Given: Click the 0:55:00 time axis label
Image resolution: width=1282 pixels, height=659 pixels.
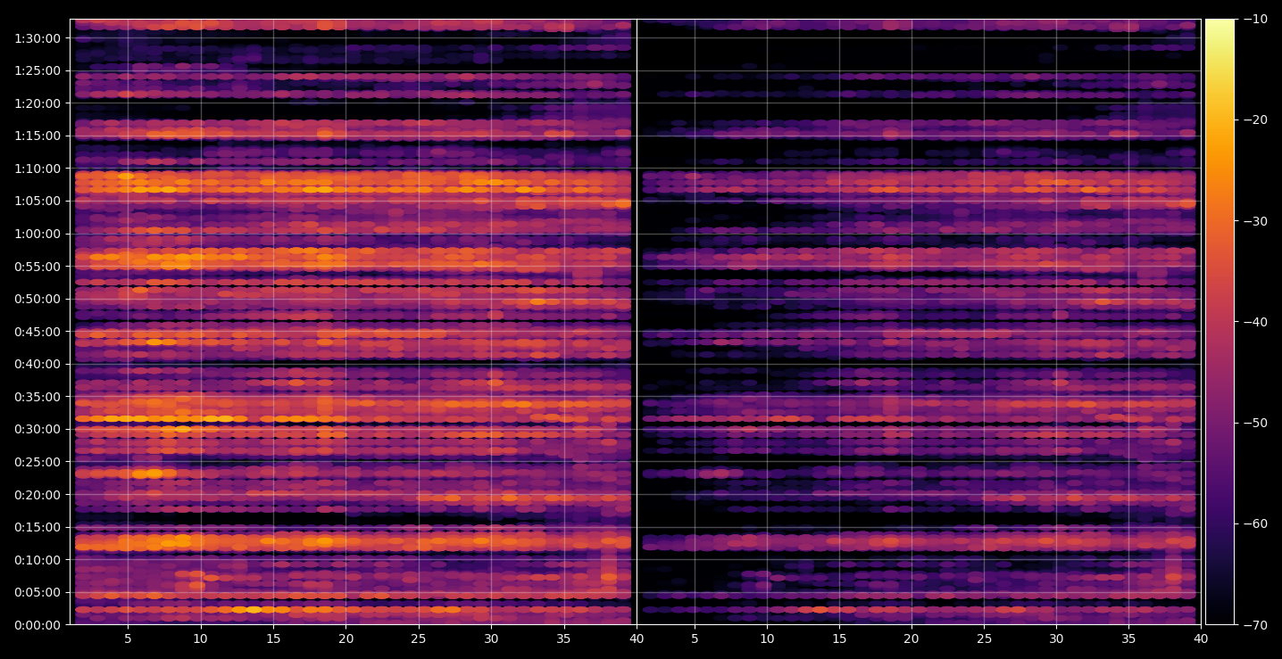Looking at the screenshot, I should coord(37,267).
